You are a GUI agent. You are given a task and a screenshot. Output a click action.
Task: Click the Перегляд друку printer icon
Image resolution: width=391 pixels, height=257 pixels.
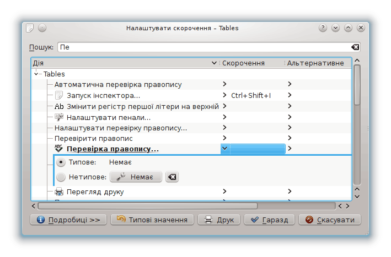[x=60, y=192]
